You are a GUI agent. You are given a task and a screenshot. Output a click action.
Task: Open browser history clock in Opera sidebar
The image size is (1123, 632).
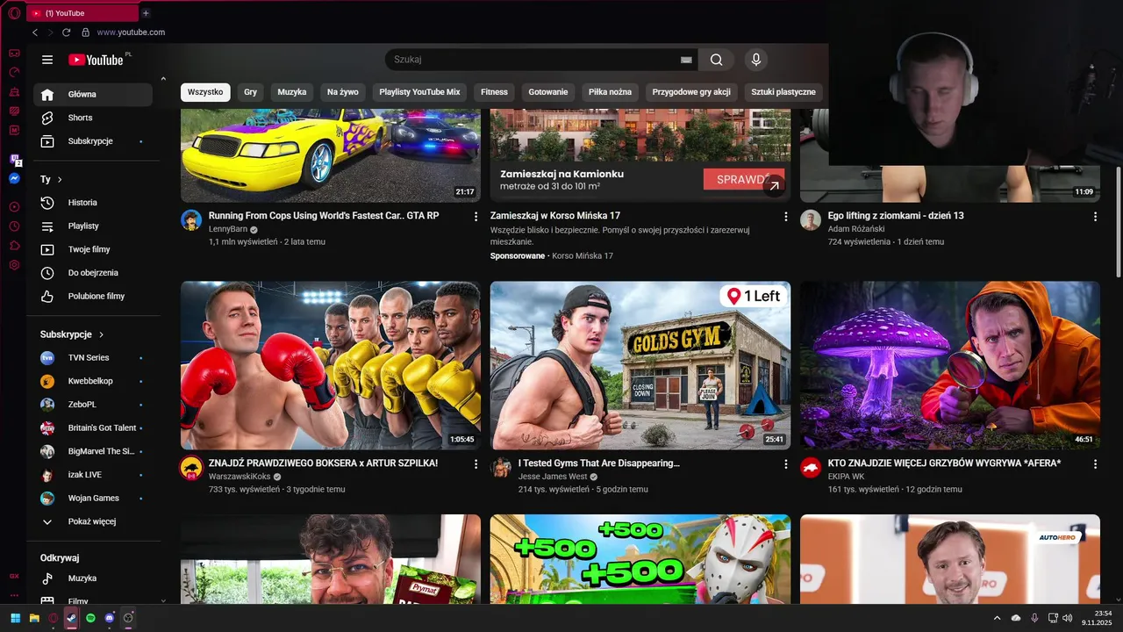click(x=14, y=226)
